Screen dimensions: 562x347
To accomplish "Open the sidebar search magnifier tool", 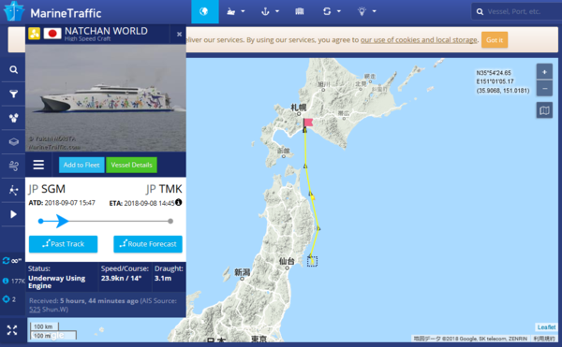I will click(13, 70).
